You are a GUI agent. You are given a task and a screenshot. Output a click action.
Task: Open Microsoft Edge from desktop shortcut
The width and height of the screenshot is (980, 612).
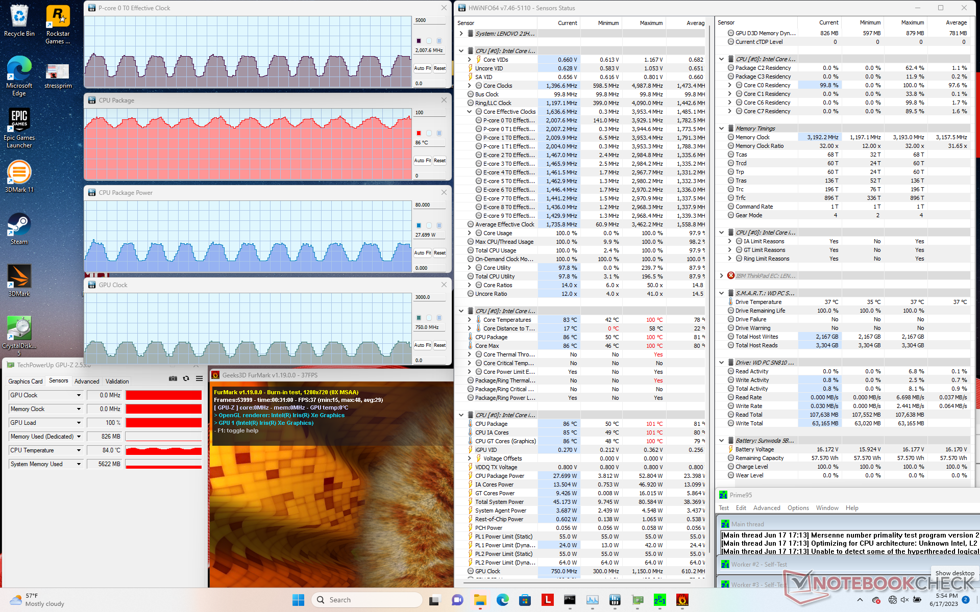(x=19, y=75)
